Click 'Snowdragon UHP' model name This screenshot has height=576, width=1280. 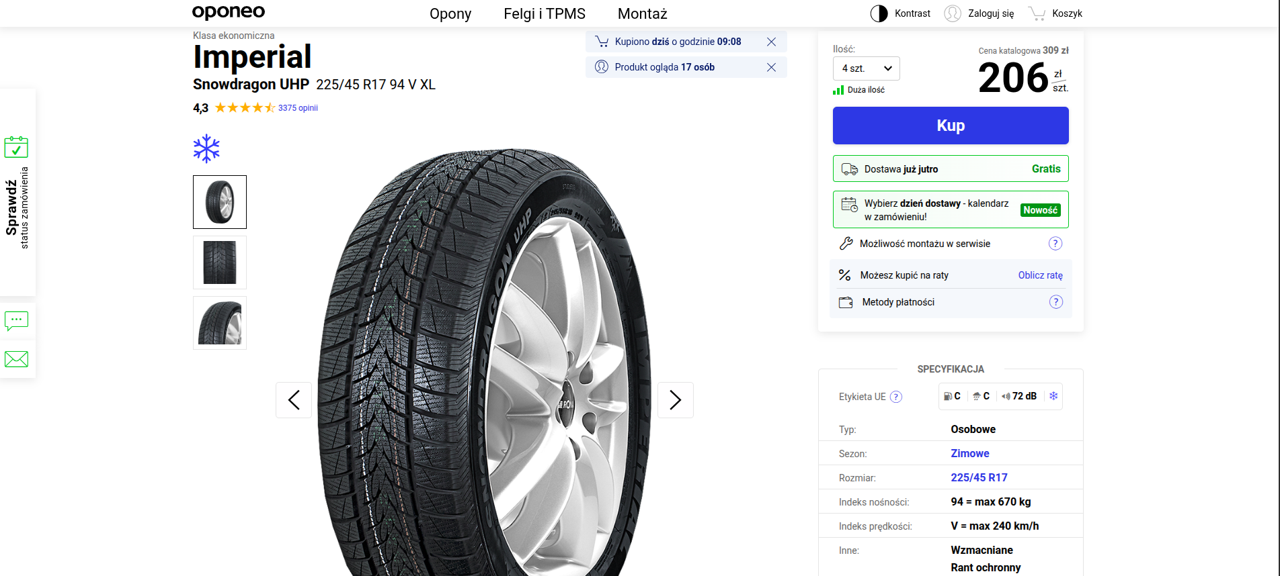coord(251,85)
